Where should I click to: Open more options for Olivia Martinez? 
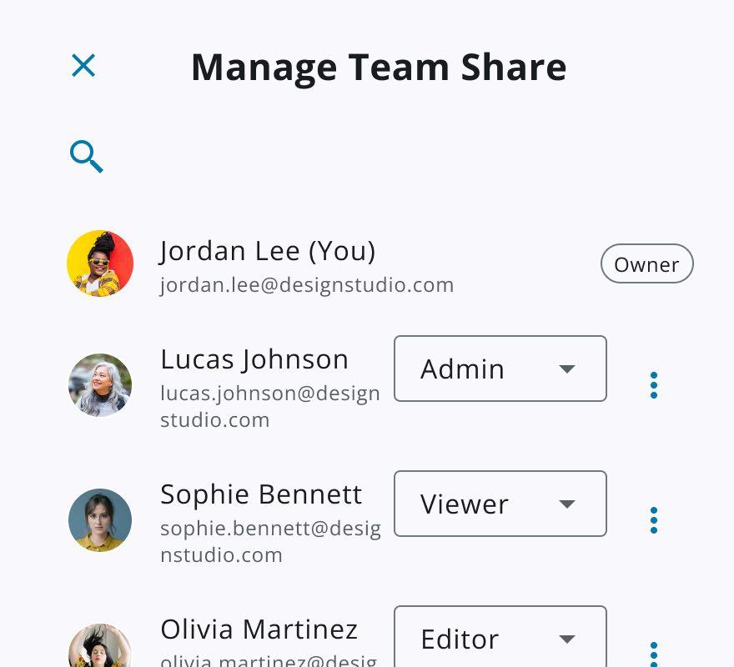coord(654,653)
